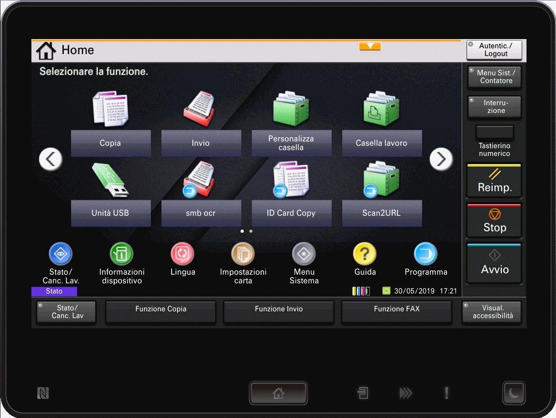Open Impostazioni carta brown icon

pos(243,254)
